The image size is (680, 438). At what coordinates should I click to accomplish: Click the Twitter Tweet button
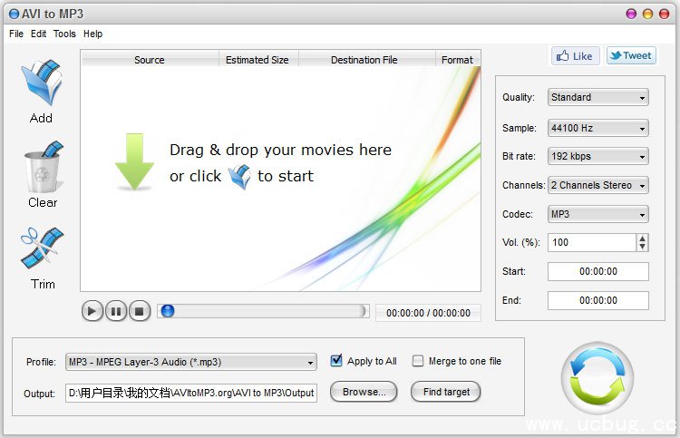631,55
